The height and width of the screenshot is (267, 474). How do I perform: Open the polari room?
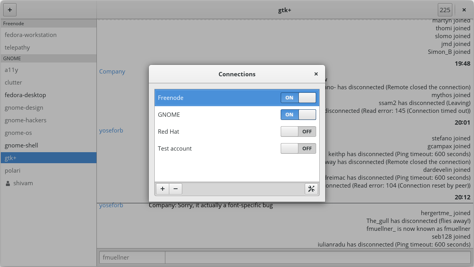(48, 170)
